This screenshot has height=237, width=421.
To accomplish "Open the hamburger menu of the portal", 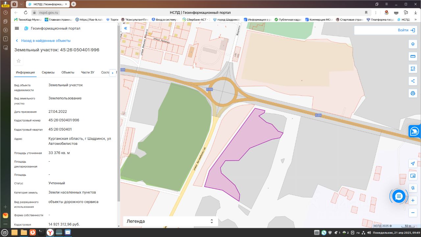I will [17, 28].
